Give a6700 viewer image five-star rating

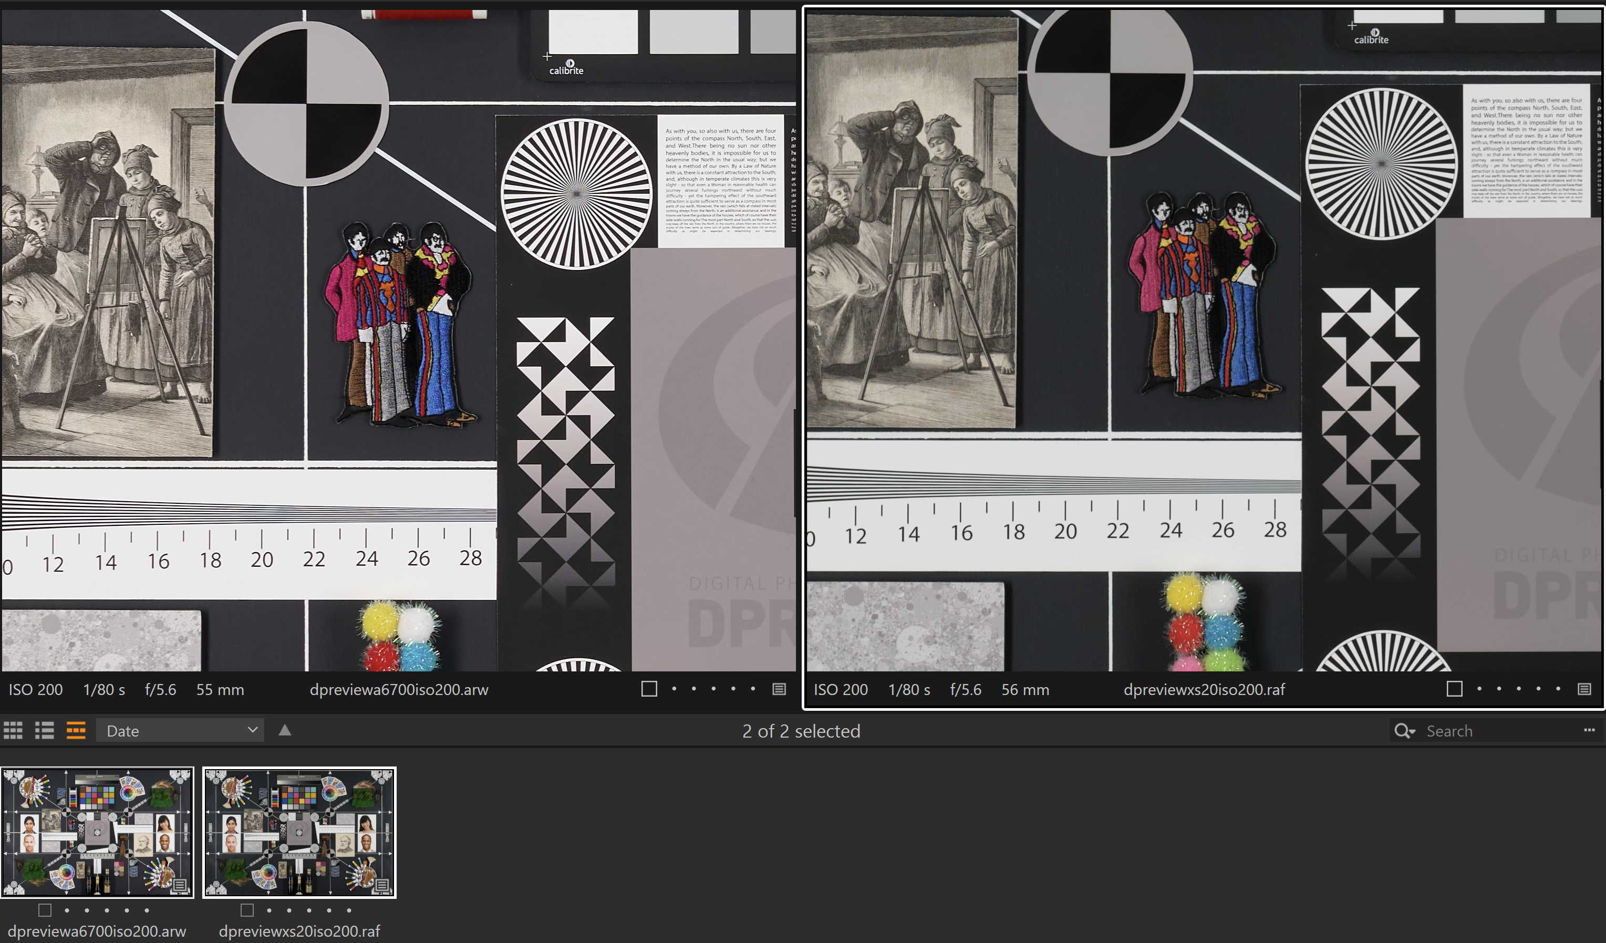[x=753, y=689]
